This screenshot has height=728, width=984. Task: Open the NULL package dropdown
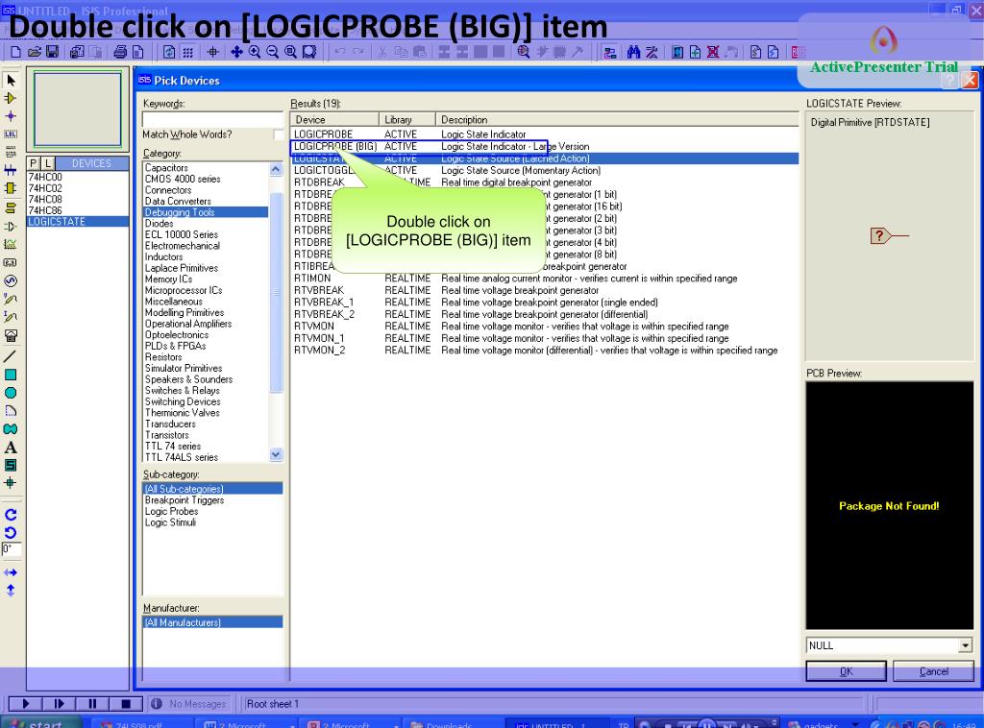[x=965, y=645]
